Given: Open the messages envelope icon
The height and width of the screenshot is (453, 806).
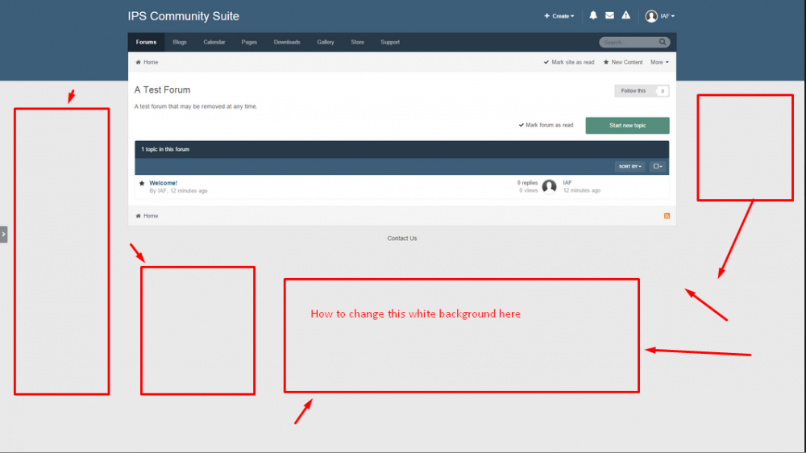Looking at the screenshot, I should [x=609, y=15].
